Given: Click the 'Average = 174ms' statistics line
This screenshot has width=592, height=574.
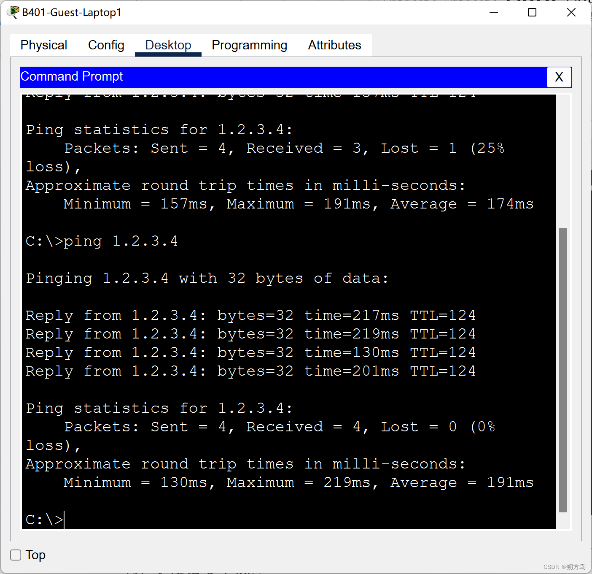Looking at the screenshot, I should [x=299, y=204].
